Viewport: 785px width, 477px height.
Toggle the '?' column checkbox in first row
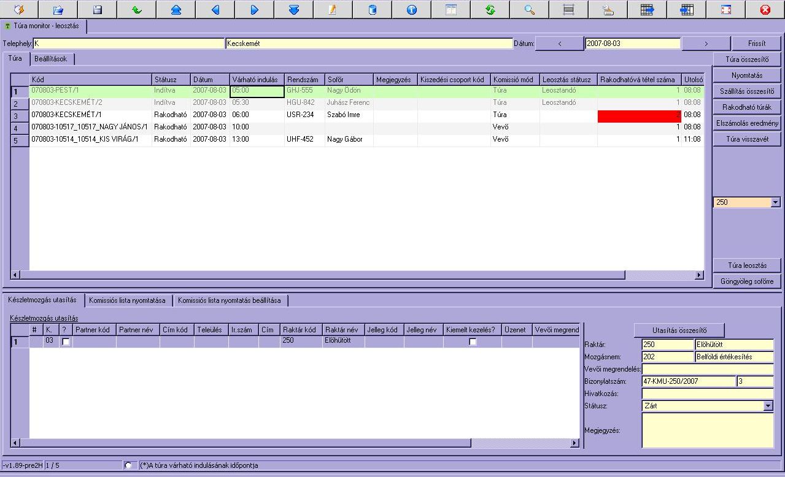pyautogui.click(x=66, y=342)
